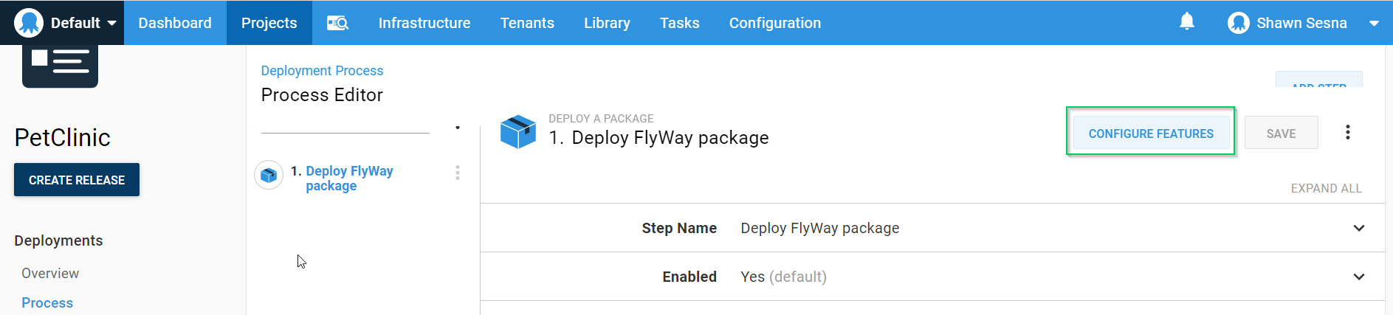
Task: Navigate to the Library menu
Action: (607, 23)
